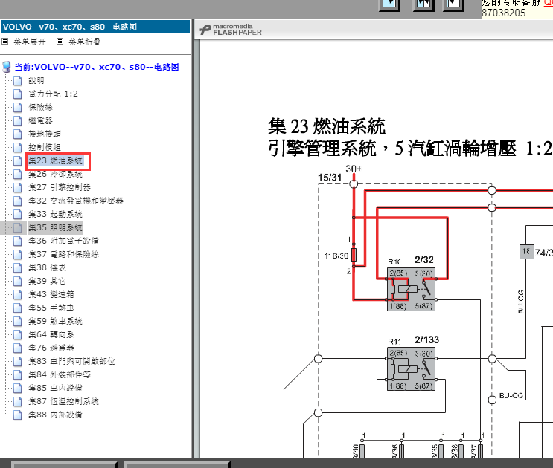
Task: Click the page icon beside 集37 電路和保險絲
Action: click(18, 254)
